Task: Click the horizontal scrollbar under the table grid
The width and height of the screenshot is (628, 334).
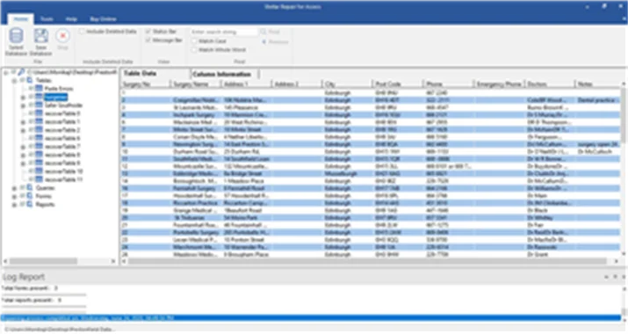Action: [x=367, y=261]
